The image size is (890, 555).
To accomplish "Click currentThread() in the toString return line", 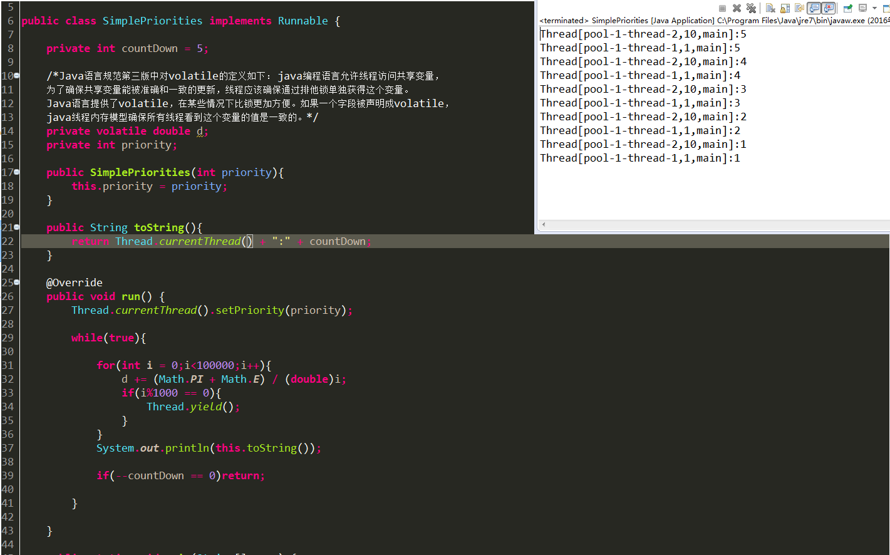I will [x=206, y=241].
